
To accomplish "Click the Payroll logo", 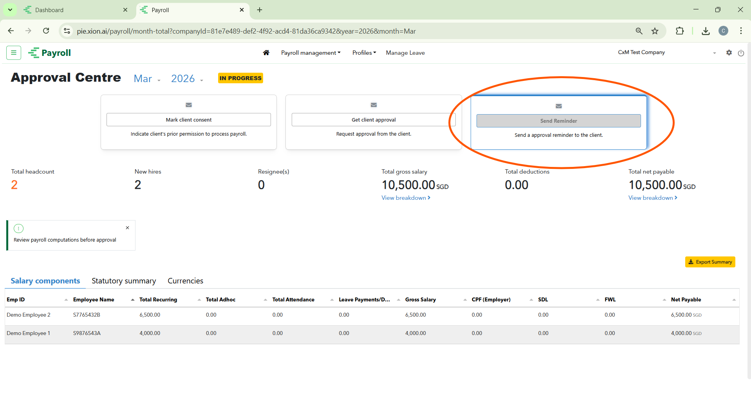I will click(x=50, y=53).
